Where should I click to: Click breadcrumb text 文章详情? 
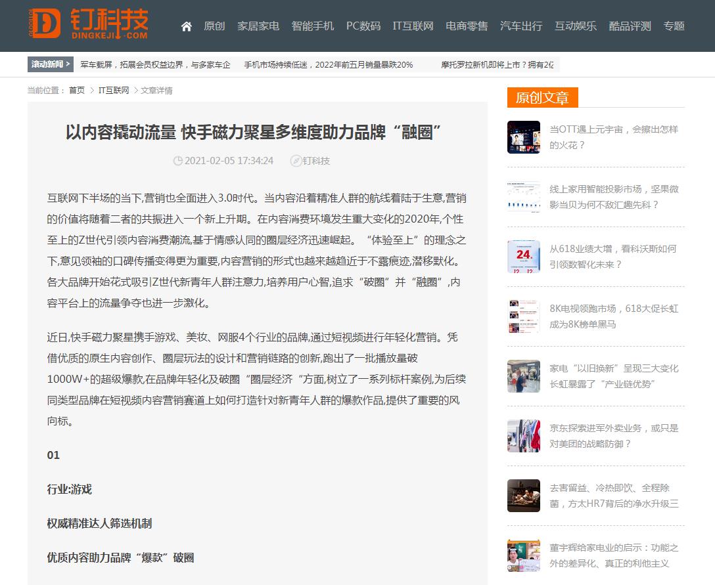pos(156,90)
